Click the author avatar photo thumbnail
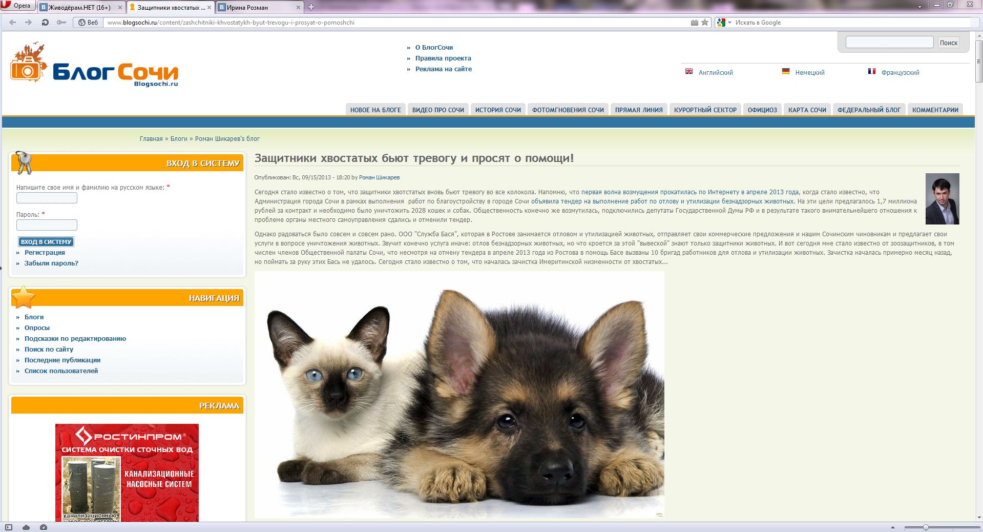 point(942,199)
